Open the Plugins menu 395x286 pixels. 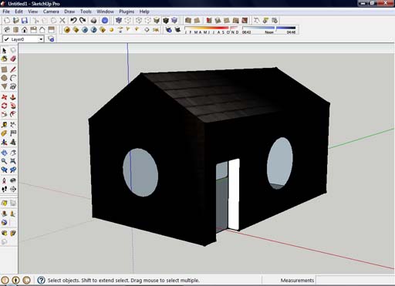click(x=127, y=12)
